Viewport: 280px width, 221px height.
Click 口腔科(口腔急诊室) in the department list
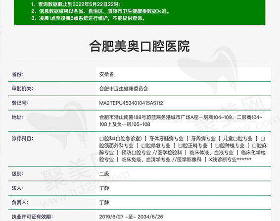tap(121, 138)
